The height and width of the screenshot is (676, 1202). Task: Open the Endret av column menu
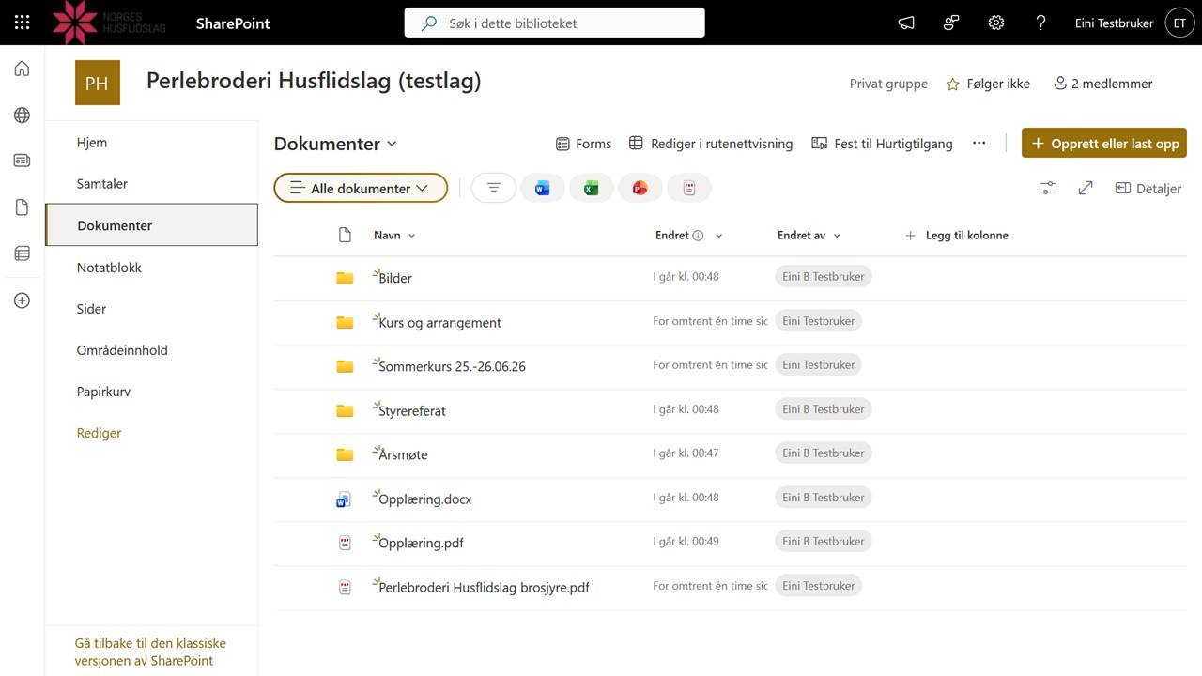(x=809, y=235)
